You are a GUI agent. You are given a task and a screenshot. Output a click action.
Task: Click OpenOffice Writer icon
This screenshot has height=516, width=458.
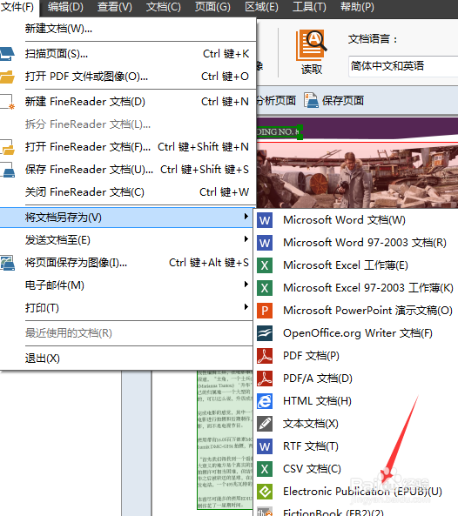[x=265, y=333]
